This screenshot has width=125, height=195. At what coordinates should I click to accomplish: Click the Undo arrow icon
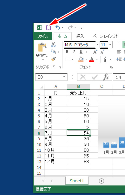pos(58,27)
